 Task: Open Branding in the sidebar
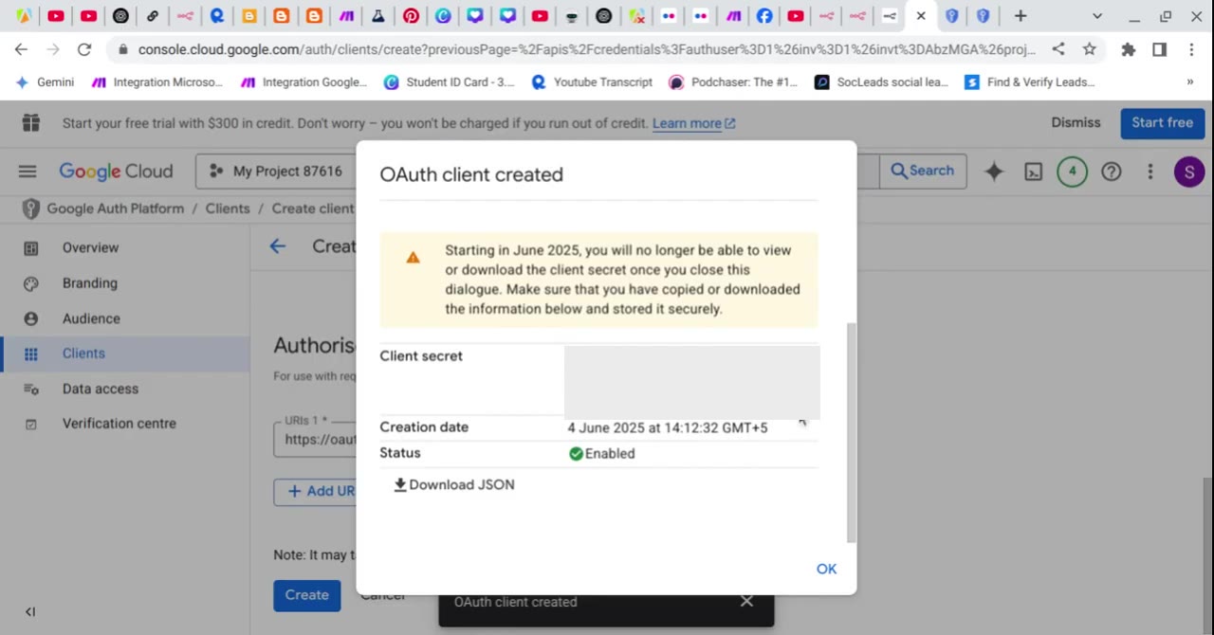pyautogui.click(x=90, y=282)
